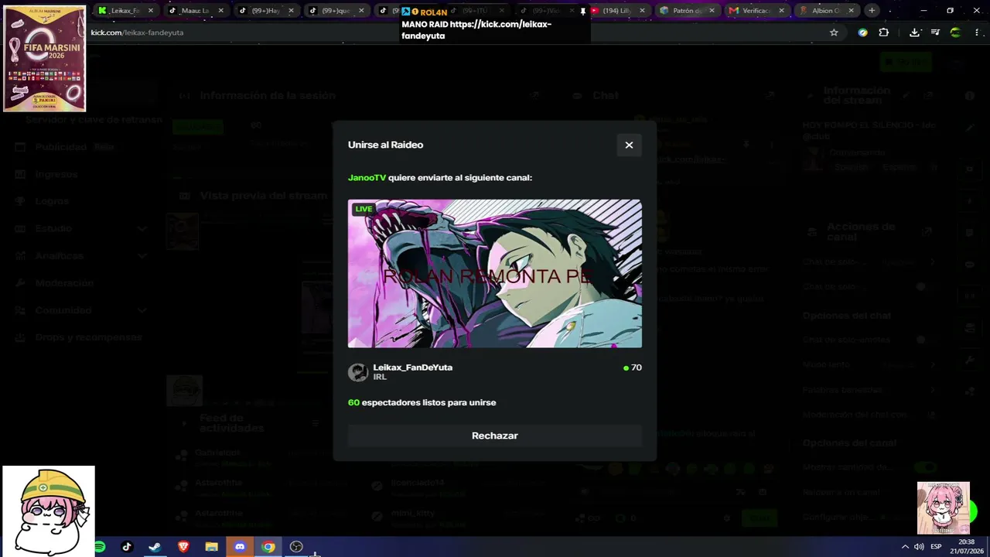Pop out the Información del stream panel
This screenshot has width=990, height=557.
click(927, 95)
